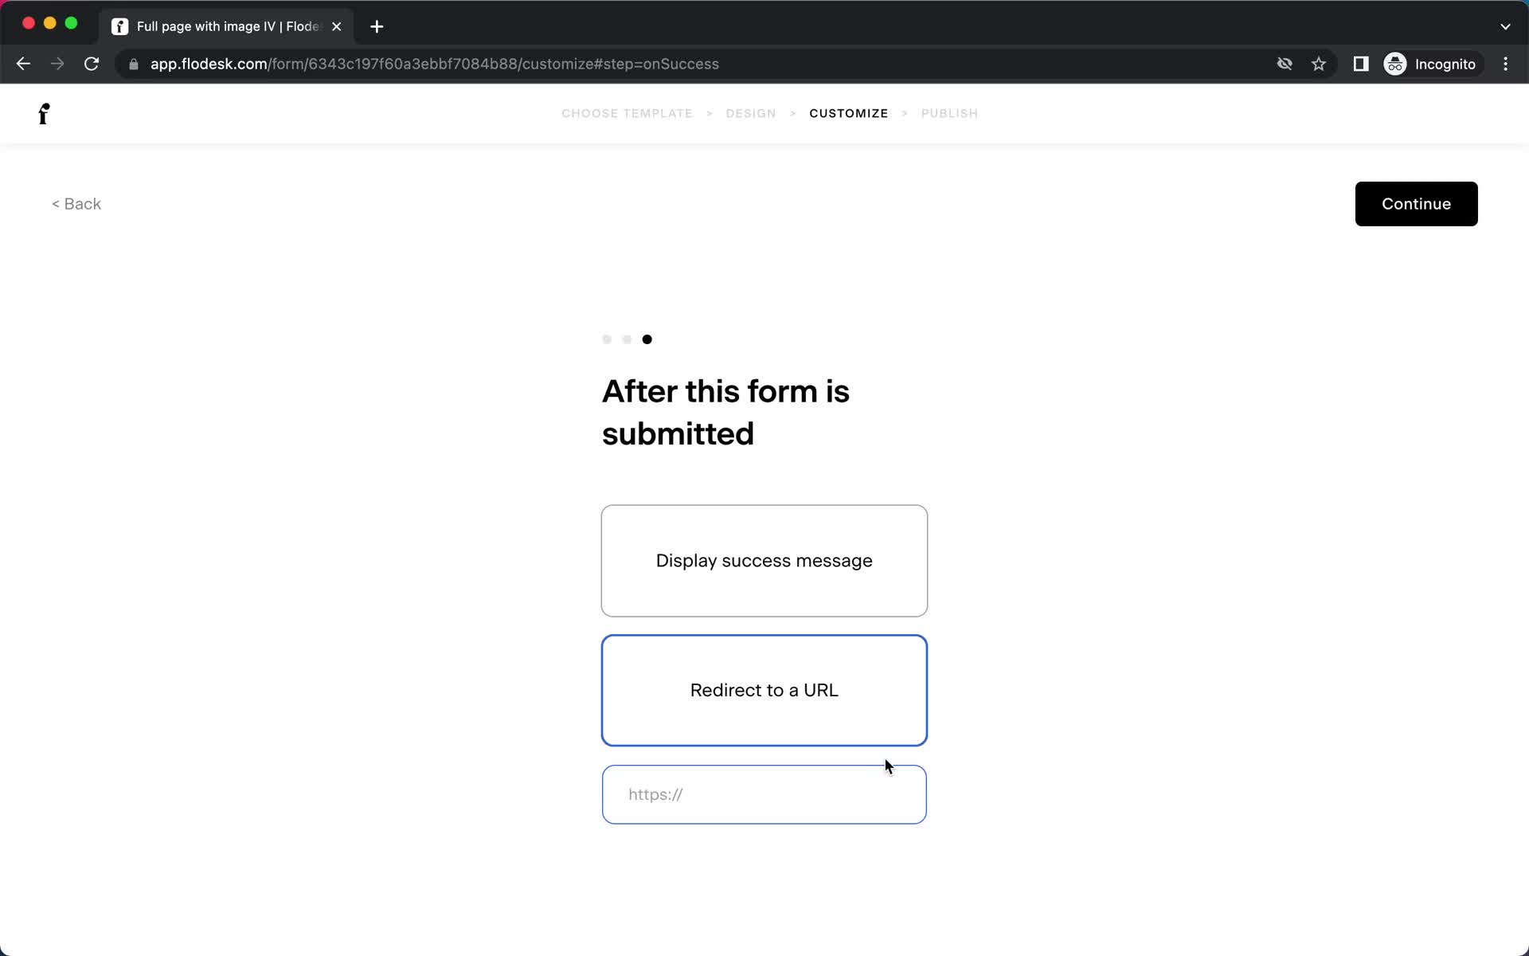Click the bookmark star icon in address bar
Viewport: 1529px width, 956px height.
coord(1320,64)
